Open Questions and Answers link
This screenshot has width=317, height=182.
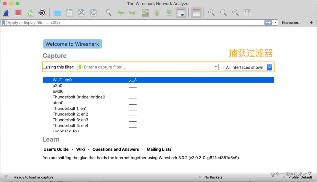click(x=116, y=149)
